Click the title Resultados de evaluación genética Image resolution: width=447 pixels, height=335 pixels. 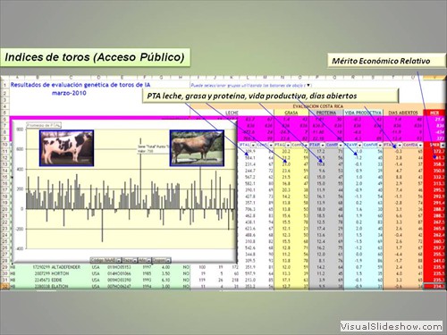pyautogui.click(x=80, y=85)
